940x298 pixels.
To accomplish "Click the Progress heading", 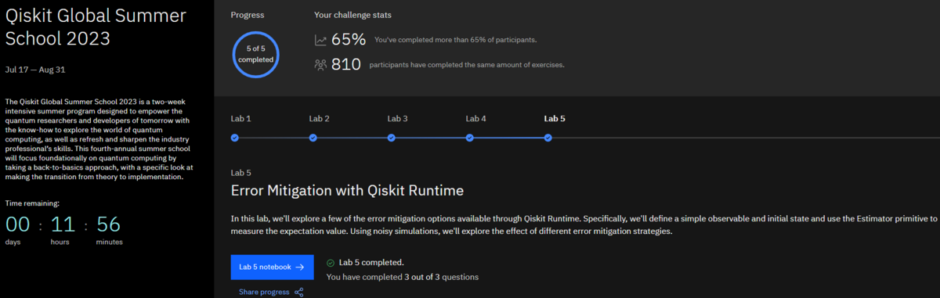I will [x=248, y=15].
